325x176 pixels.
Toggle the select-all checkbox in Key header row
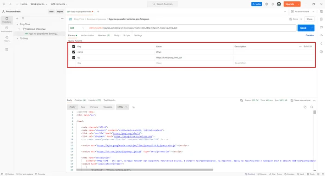[73, 46]
